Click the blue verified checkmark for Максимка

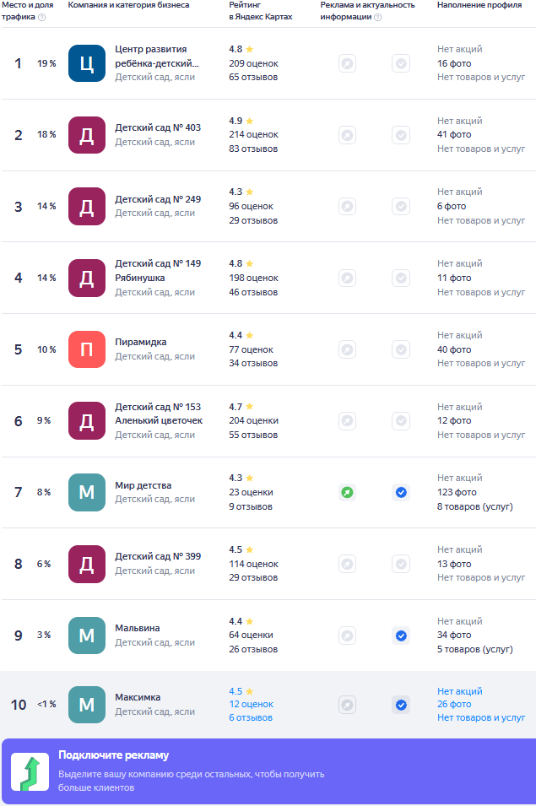pyautogui.click(x=401, y=705)
